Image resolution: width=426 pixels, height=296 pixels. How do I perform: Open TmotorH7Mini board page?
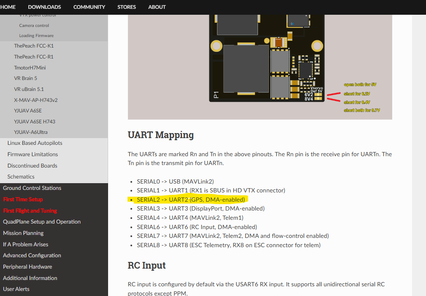coord(30,67)
